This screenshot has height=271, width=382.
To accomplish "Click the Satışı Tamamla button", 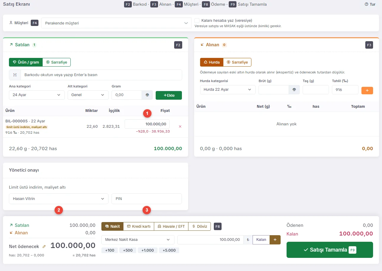I will (330, 250).
